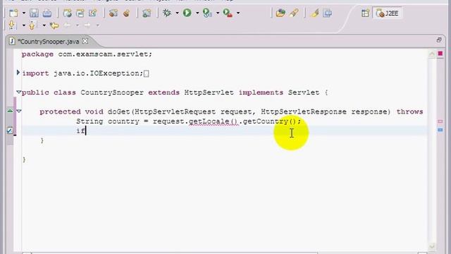Click the red error square in overview ruler

coord(440,54)
